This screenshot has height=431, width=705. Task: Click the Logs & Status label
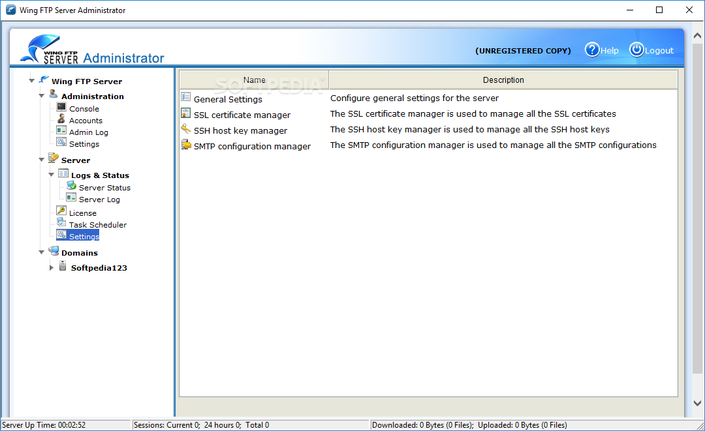coord(100,175)
